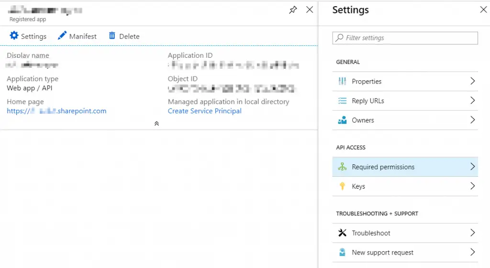490x268 pixels.
Task: Click the Manifest pencil icon
Action: pyautogui.click(x=62, y=36)
